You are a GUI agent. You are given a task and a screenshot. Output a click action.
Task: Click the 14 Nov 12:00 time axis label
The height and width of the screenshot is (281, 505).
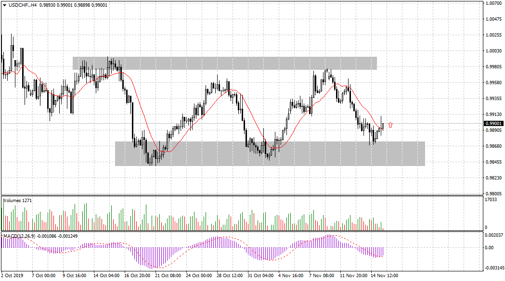pos(384,276)
